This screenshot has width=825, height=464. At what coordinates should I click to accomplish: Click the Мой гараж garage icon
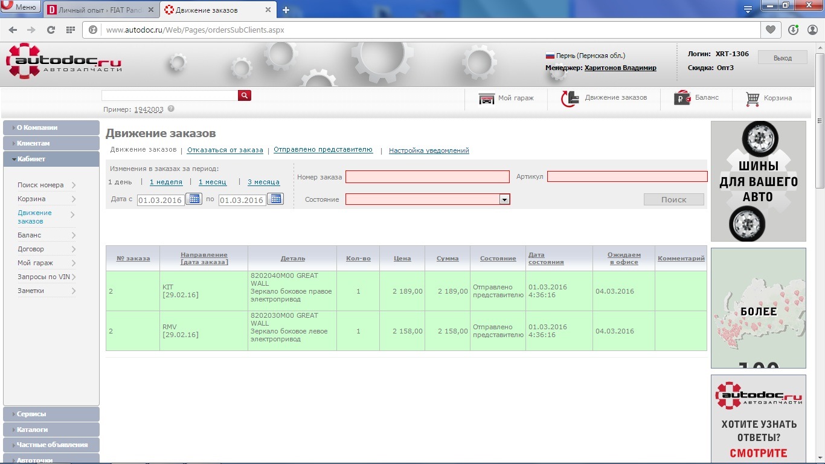pos(486,98)
